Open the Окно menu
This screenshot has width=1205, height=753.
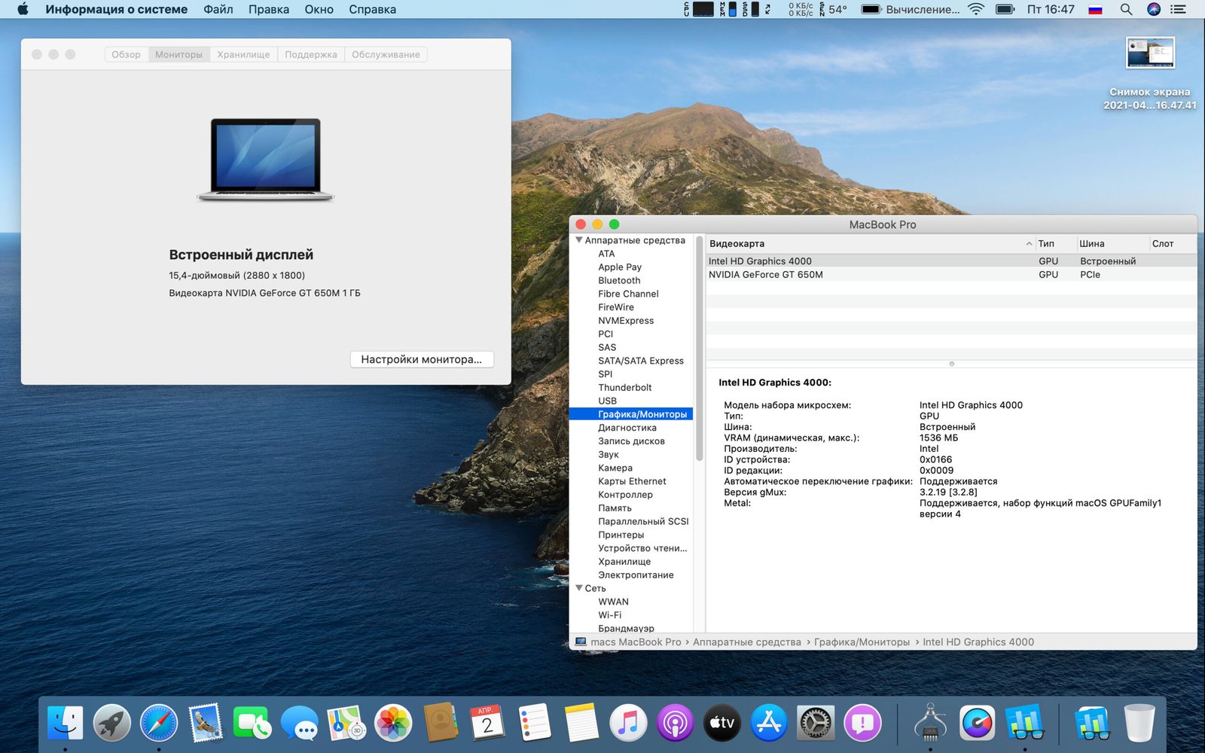(319, 9)
